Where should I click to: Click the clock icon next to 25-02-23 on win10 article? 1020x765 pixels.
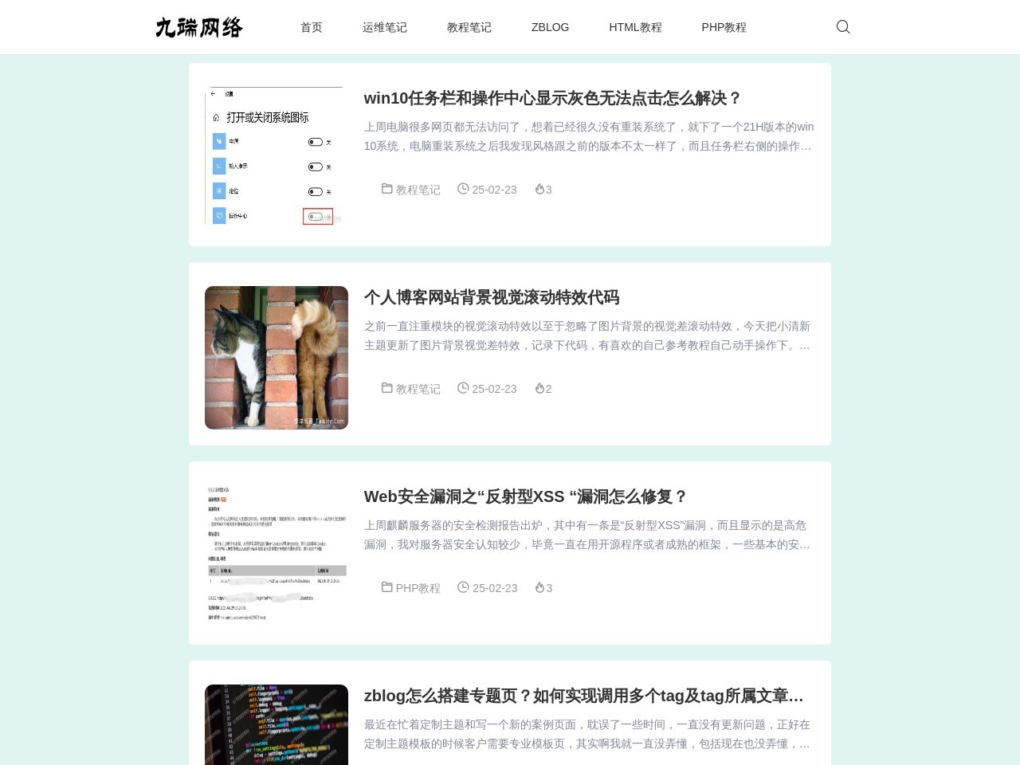point(463,189)
